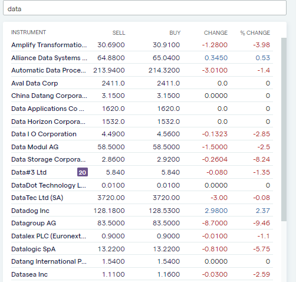Sort by SELL column header
296x282 pixels.
pyautogui.click(x=119, y=32)
